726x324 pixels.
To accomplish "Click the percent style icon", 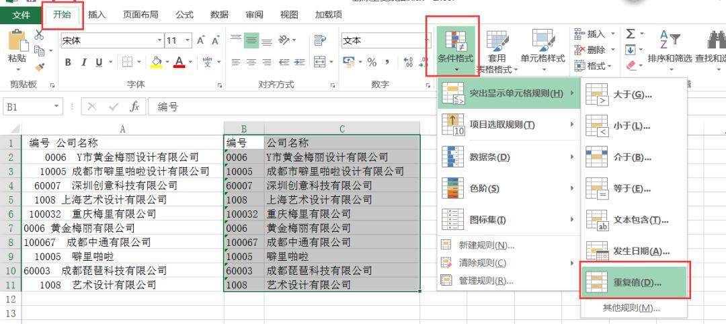I will click(372, 62).
